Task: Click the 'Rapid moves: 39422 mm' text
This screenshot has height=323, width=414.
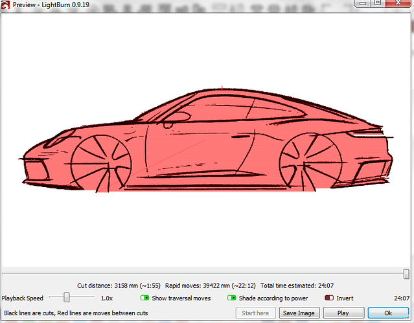Action: tap(197, 285)
